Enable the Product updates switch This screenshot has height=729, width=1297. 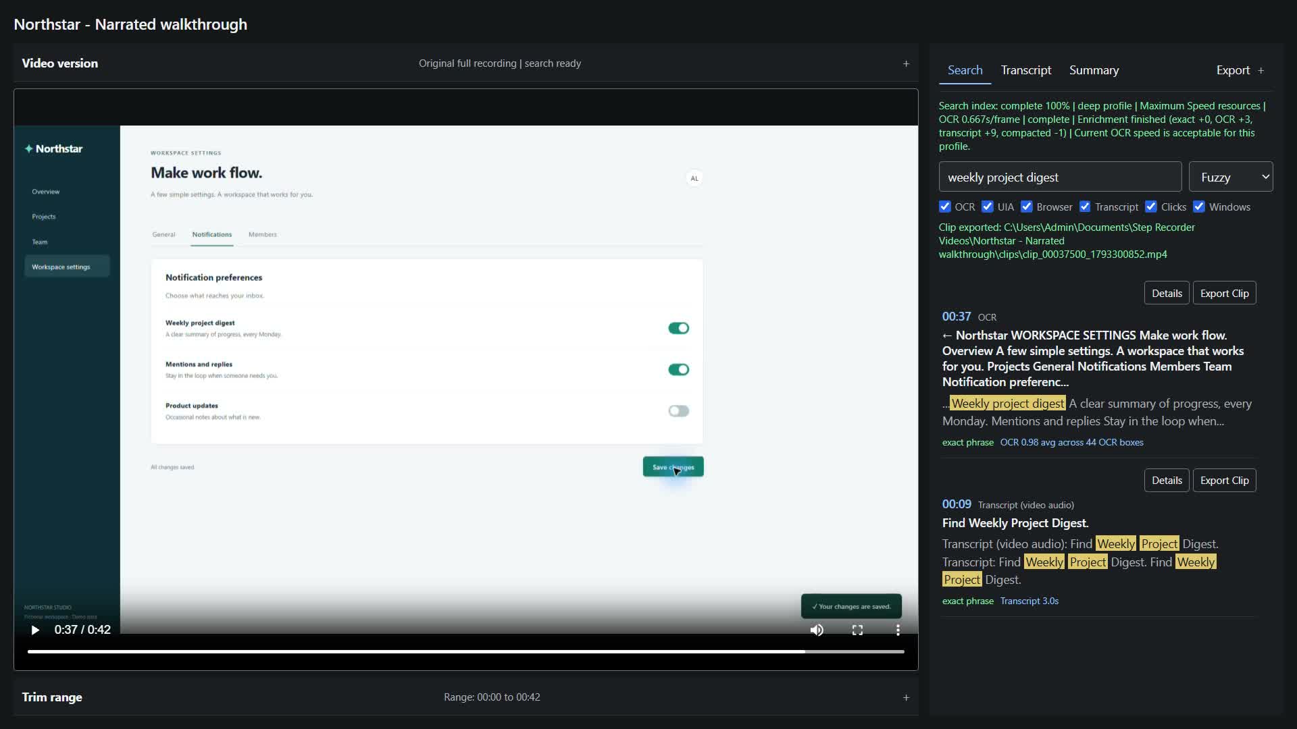(678, 411)
